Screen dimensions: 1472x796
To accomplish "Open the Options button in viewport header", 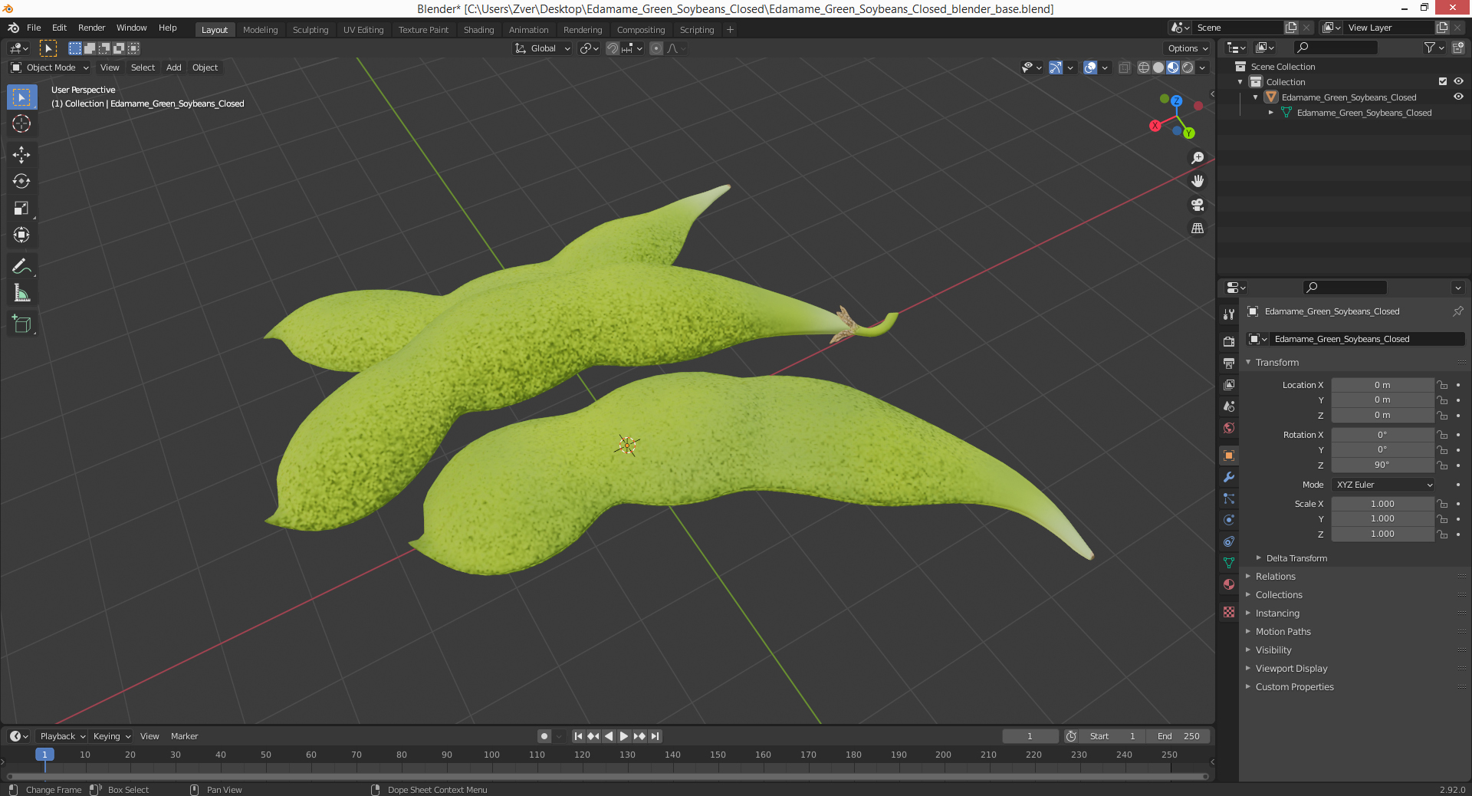I will (1188, 48).
